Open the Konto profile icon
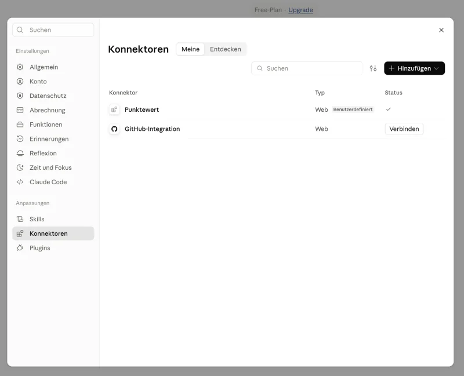Screen dimensions: 464x376 20,81
